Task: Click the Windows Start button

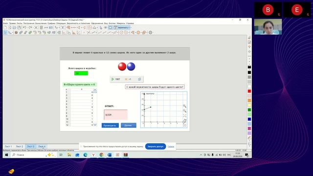Action: (x=6, y=155)
